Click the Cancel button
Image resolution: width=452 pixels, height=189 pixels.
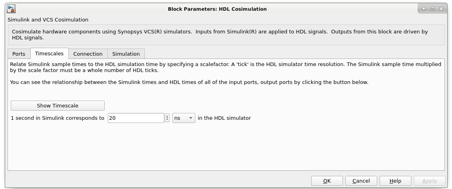(x=361, y=181)
